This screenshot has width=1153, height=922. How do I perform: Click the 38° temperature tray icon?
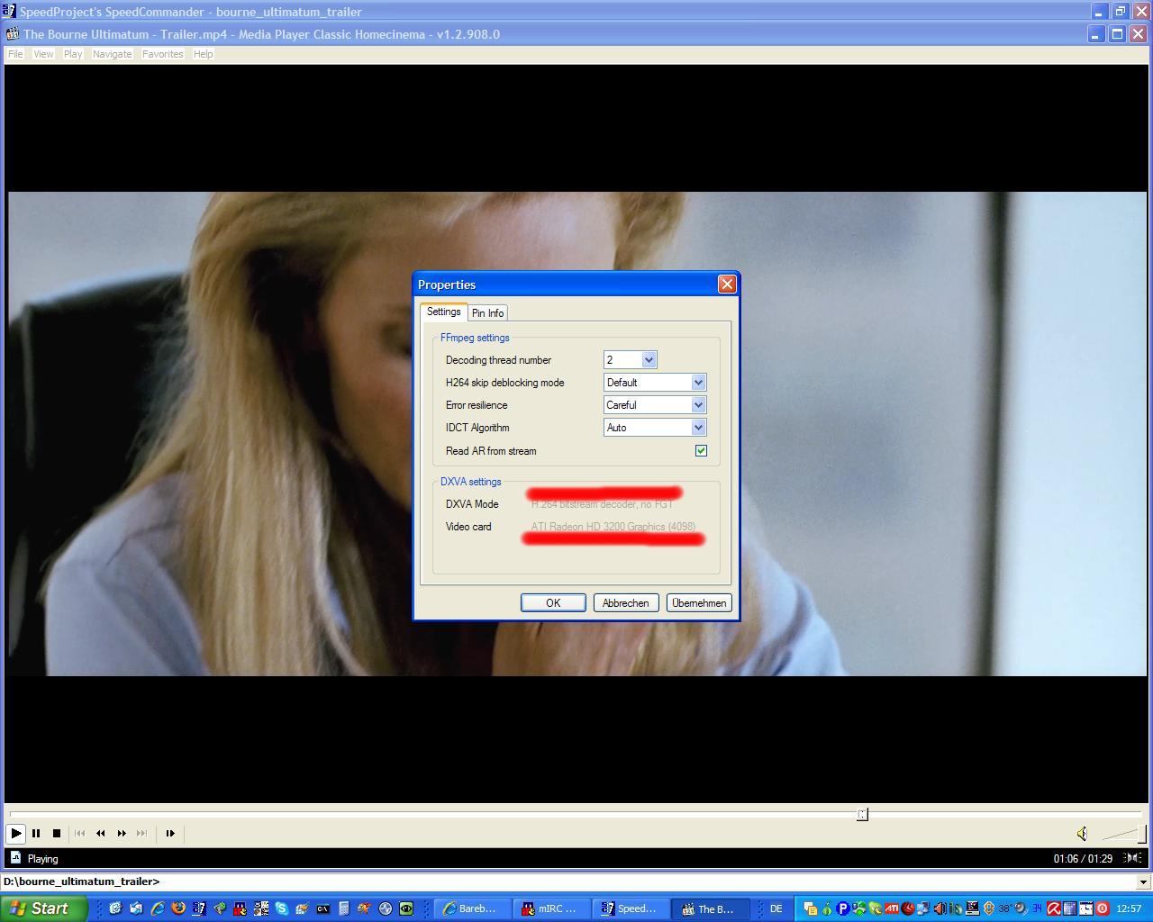[1005, 908]
